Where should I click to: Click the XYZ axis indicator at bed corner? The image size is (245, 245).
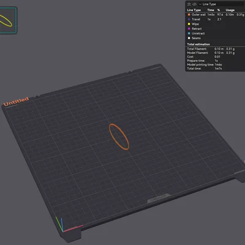[69, 225]
